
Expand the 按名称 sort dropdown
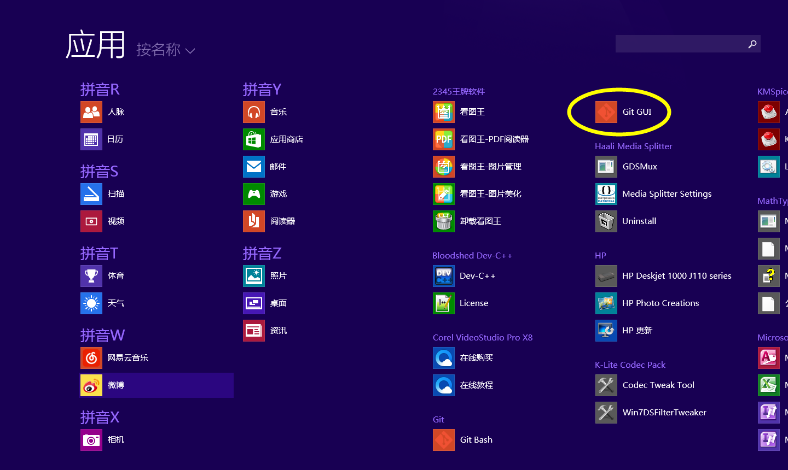point(165,50)
